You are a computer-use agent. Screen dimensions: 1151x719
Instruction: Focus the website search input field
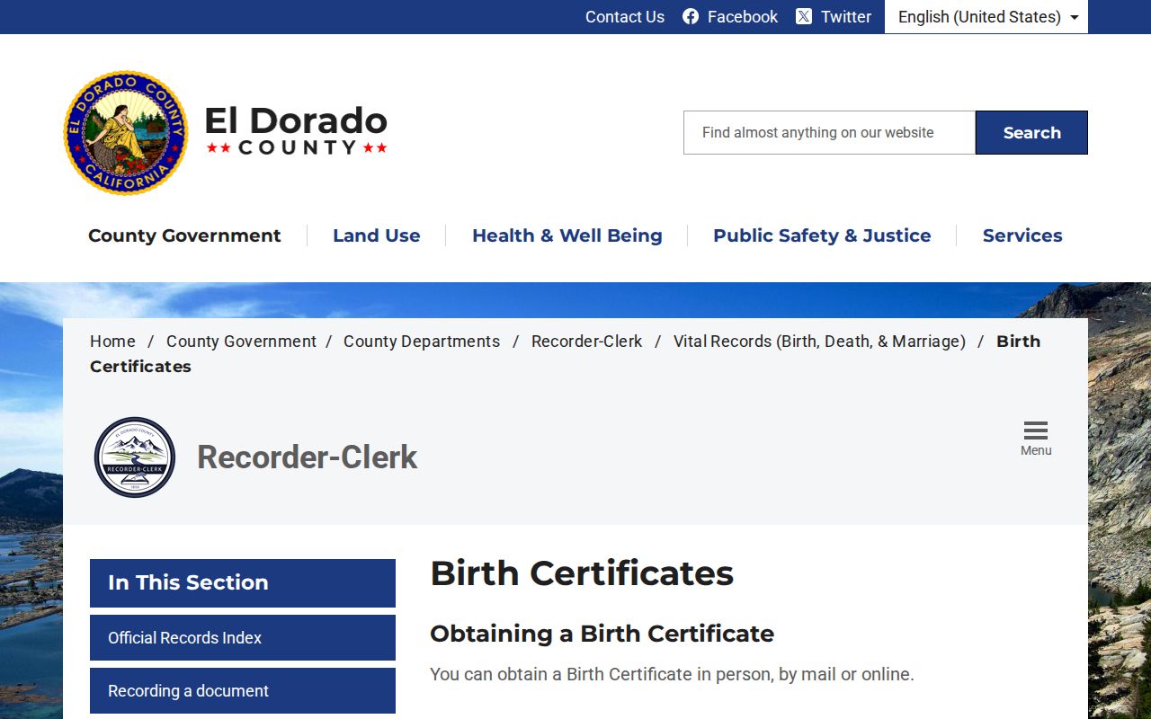tap(829, 133)
